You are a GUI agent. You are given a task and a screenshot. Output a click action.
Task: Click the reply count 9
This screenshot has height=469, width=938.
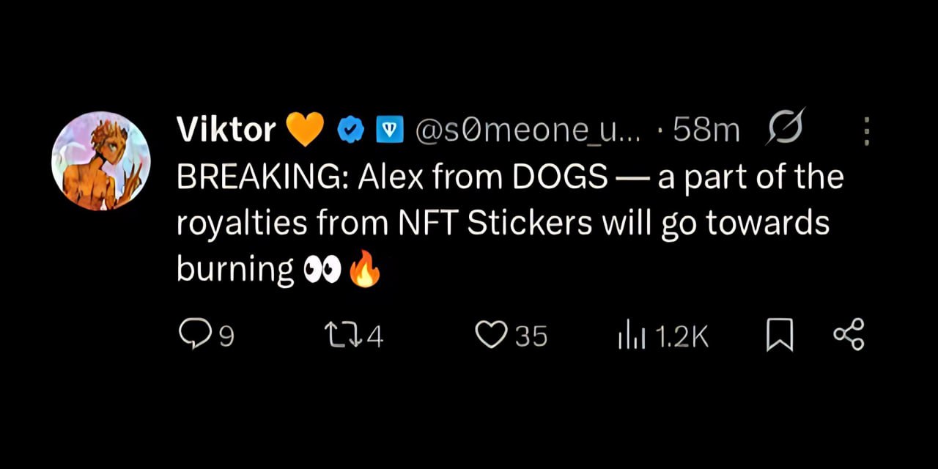[x=226, y=336]
